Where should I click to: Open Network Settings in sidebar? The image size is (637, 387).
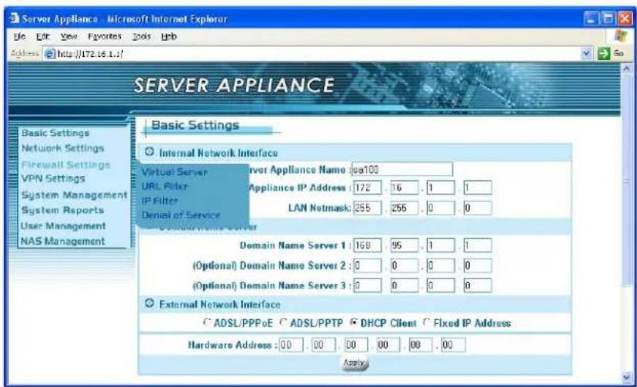pos(63,148)
